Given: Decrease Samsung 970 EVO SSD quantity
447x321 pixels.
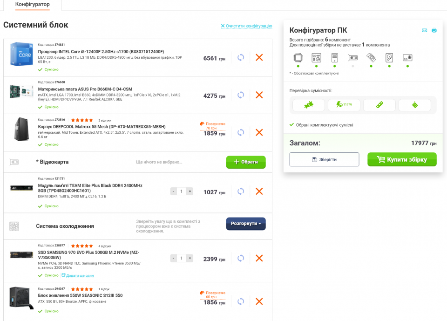Looking at the screenshot, I should 174,258.
